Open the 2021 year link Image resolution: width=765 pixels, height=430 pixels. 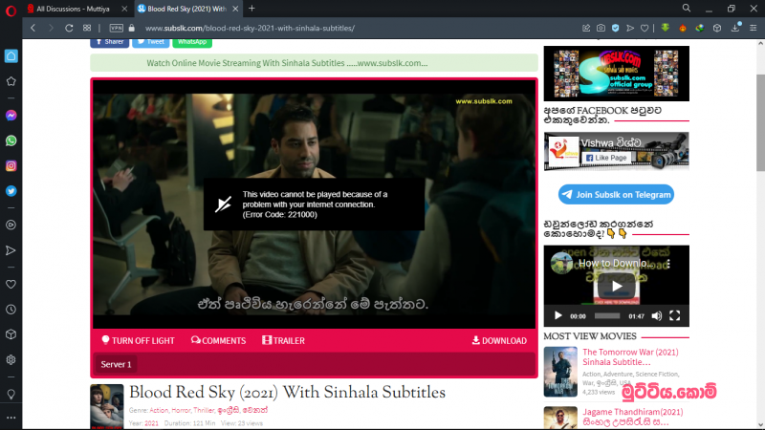[151, 423]
